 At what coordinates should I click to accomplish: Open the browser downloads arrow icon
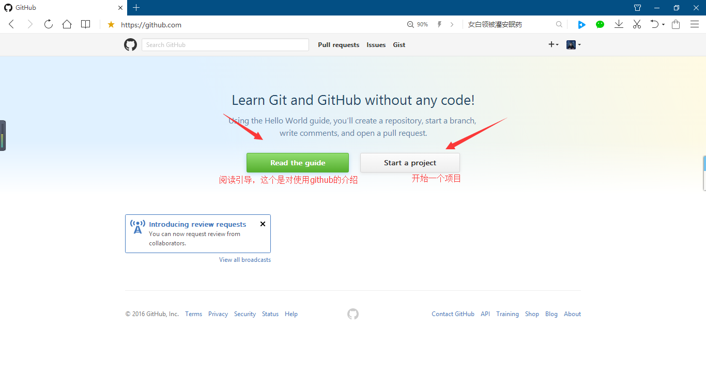click(x=619, y=24)
